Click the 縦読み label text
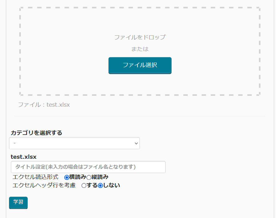276x218 pixels. (100, 177)
